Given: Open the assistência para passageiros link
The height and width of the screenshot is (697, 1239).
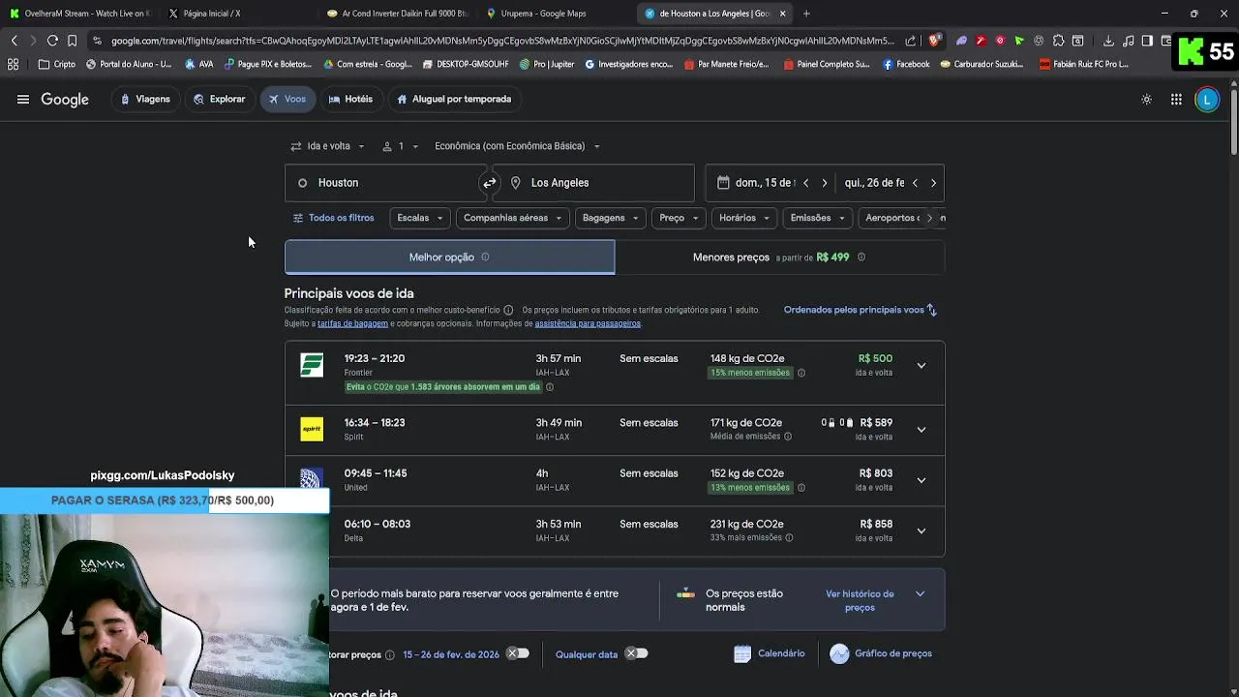Looking at the screenshot, I should point(588,323).
